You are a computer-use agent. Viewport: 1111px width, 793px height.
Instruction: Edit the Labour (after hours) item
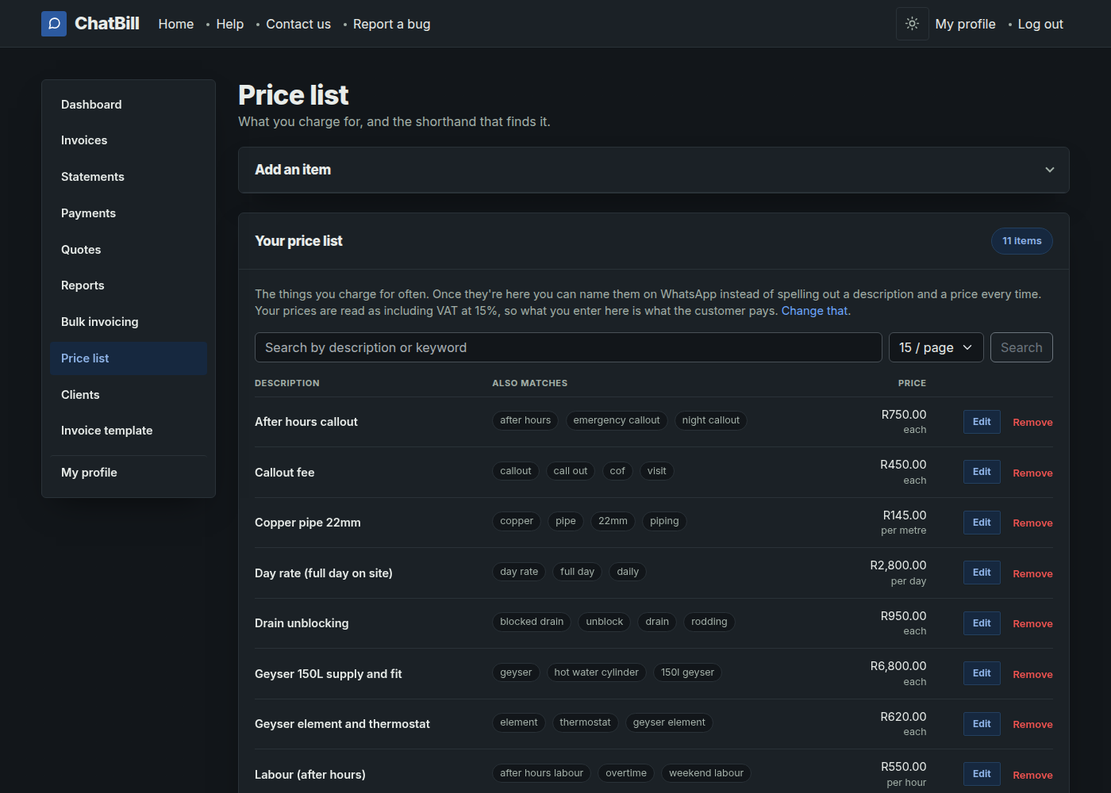tap(982, 774)
